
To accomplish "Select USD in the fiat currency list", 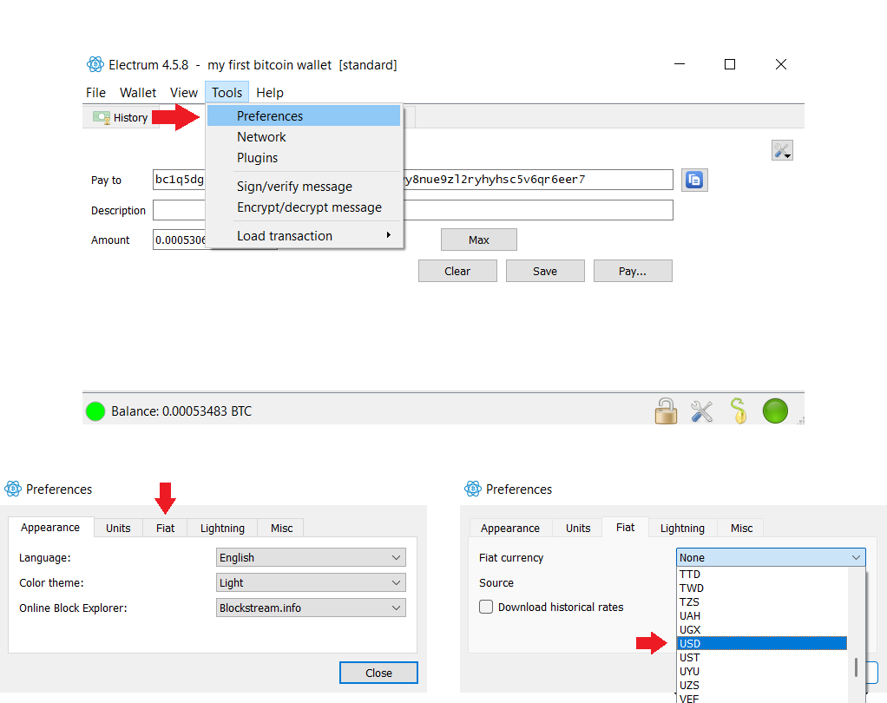I will click(760, 643).
